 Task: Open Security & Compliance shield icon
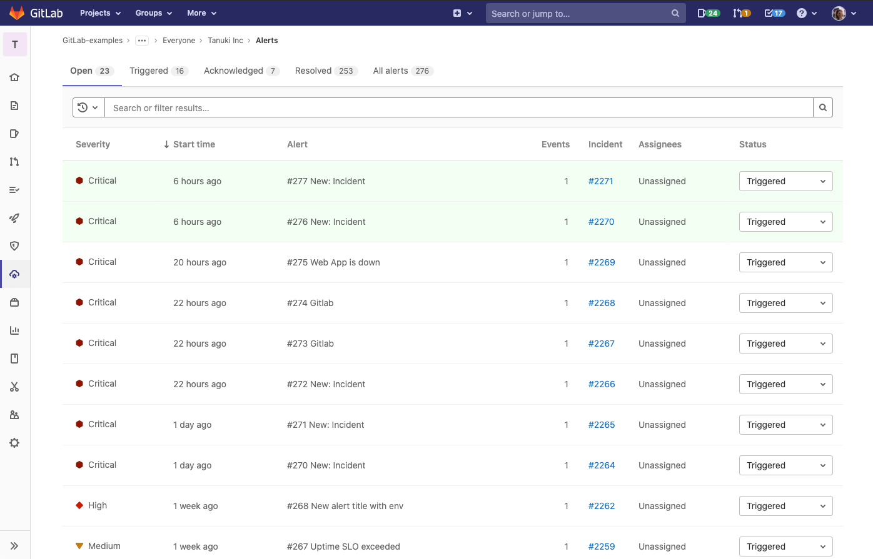[14, 245]
